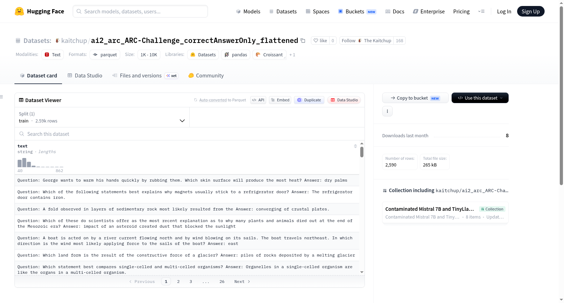Open the Buckets nav item
Screen dimensions: 564x303
[357, 11]
